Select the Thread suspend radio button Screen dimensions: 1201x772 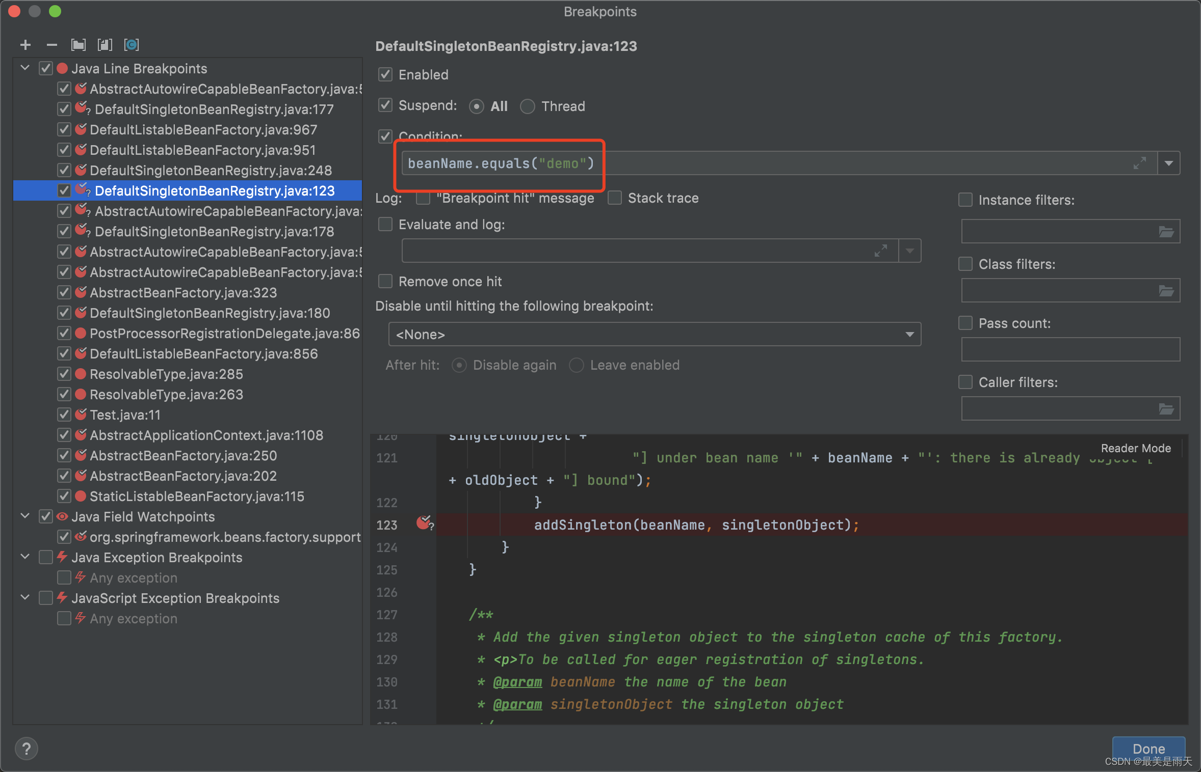click(527, 106)
